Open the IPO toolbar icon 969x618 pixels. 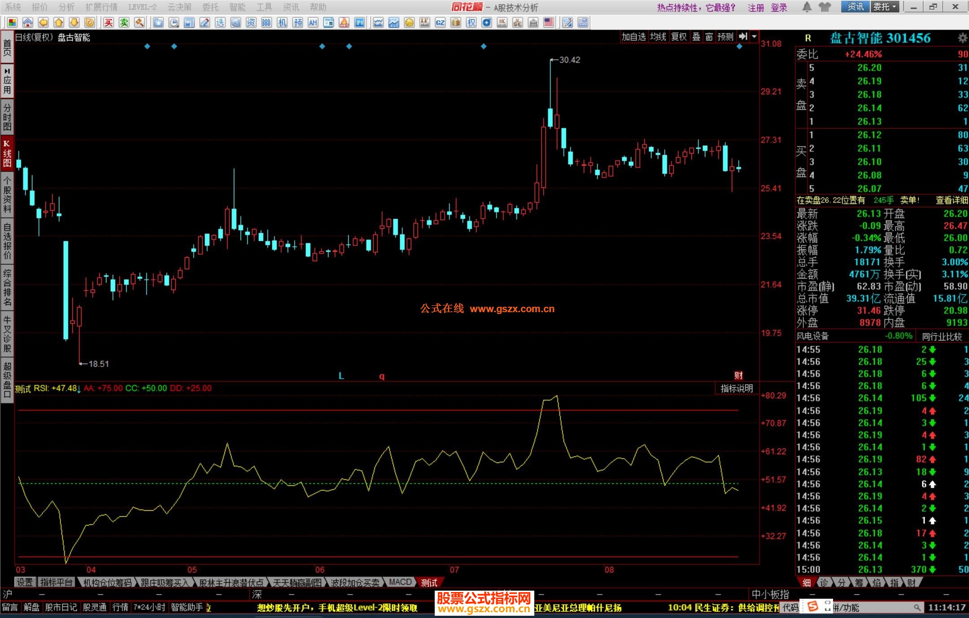pyautogui.click(x=359, y=22)
